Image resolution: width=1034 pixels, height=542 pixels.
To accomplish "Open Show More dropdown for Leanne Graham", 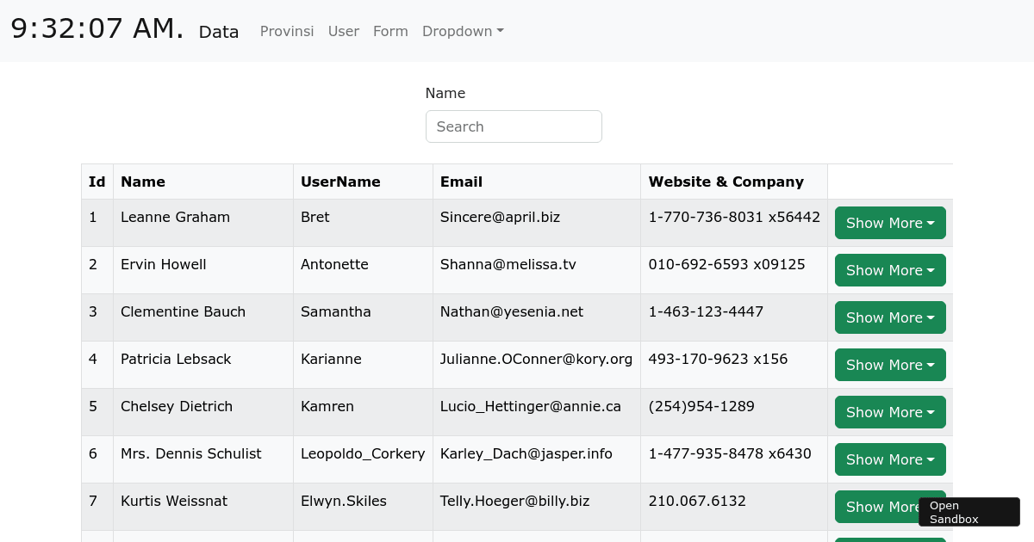I will click(x=889, y=223).
